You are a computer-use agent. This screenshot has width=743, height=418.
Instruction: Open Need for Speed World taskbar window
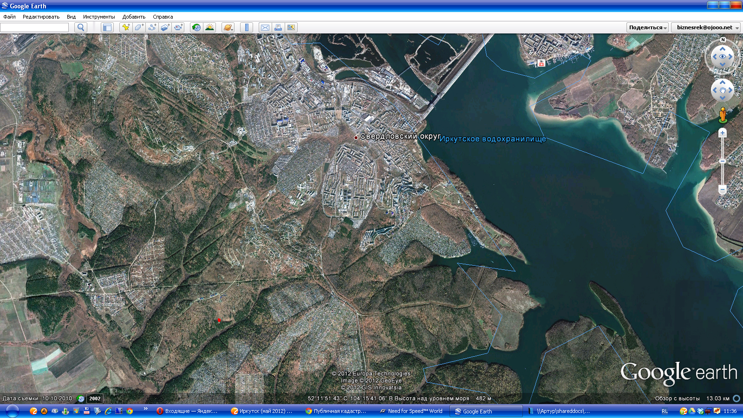[x=411, y=411]
